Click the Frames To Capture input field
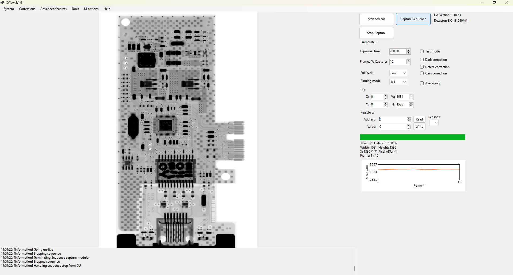 tap(398, 62)
